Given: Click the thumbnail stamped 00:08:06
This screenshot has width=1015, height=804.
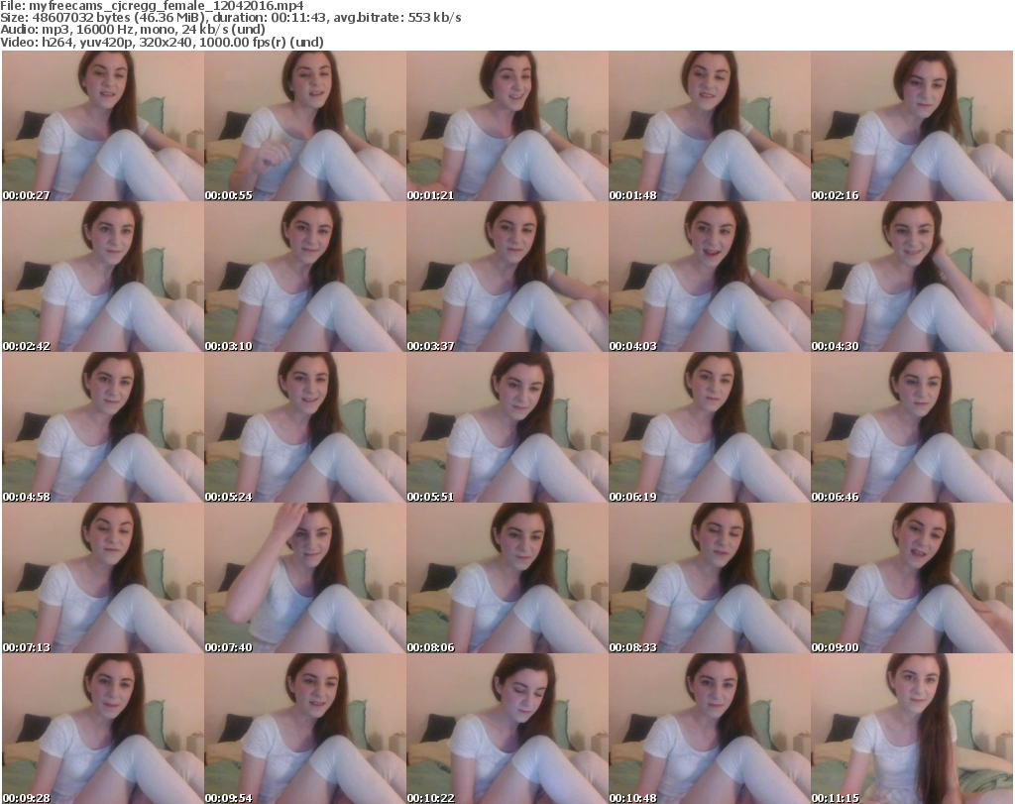Looking at the screenshot, I should pyautogui.click(x=507, y=578).
